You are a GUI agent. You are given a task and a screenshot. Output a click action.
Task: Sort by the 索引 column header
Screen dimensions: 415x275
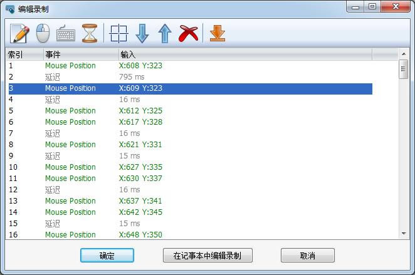pyautogui.click(x=24, y=54)
